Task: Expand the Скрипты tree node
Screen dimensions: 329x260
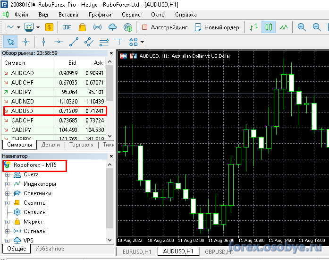Action: (7, 203)
